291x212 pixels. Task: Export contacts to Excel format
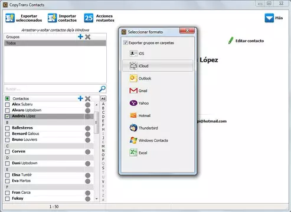click(x=158, y=153)
